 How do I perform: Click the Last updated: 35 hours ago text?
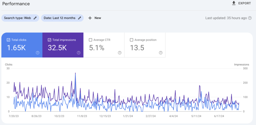tap(226, 18)
